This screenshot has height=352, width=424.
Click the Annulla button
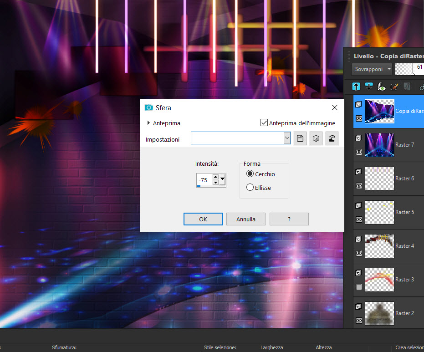pos(246,219)
